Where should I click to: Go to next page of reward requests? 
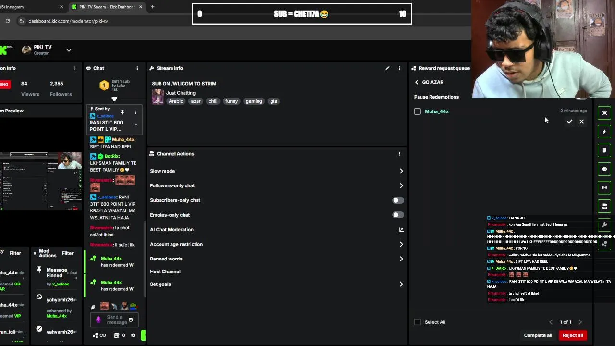tap(580, 322)
